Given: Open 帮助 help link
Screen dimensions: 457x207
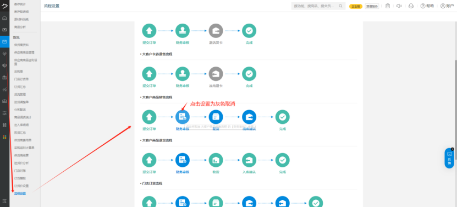Looking at the screenshot, I should point(427,6).
